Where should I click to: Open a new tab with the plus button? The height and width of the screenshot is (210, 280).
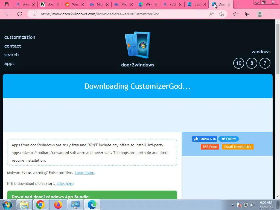238,4
